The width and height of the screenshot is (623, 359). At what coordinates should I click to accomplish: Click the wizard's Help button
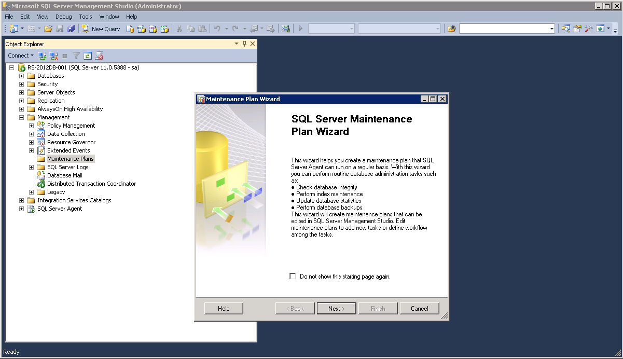[224, 309]
